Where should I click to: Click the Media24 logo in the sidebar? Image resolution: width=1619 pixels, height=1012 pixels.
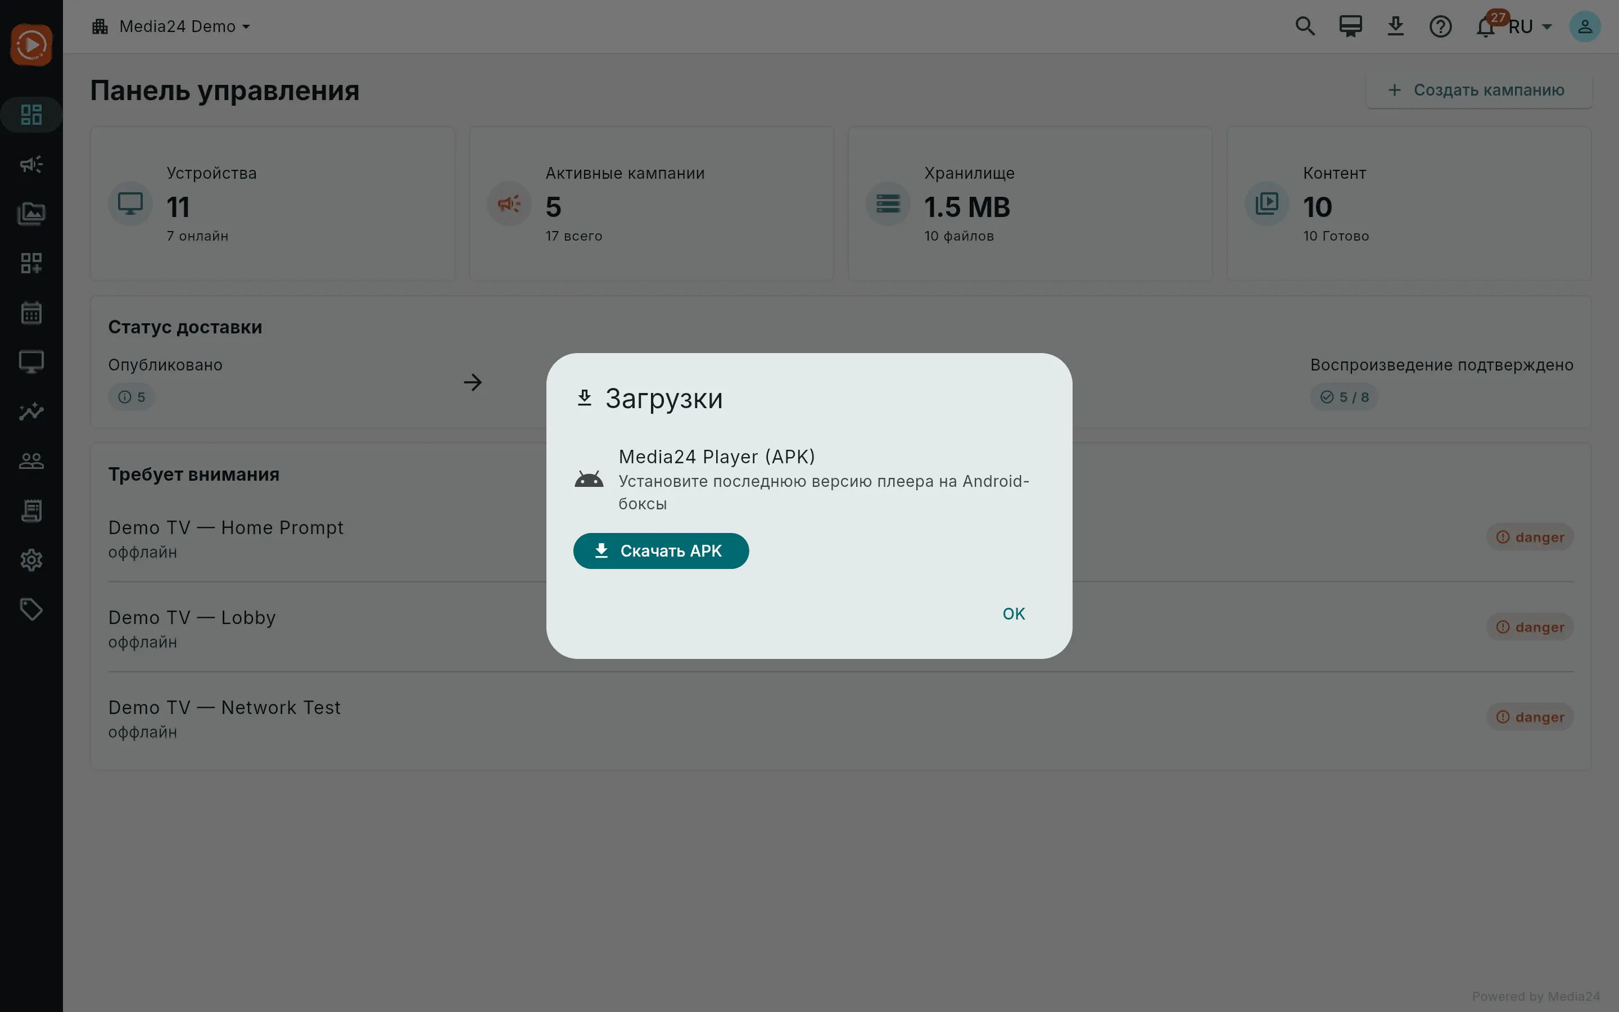pyautogui.click(x=31, y=45)
